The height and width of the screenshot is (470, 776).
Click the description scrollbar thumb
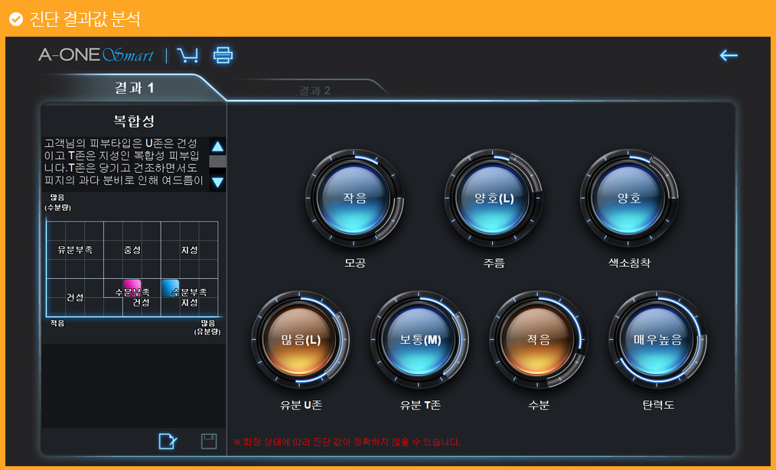[x=217, y=161]
